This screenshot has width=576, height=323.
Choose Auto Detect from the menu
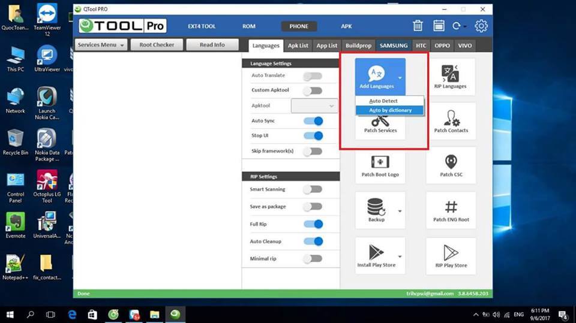[390, 101]
